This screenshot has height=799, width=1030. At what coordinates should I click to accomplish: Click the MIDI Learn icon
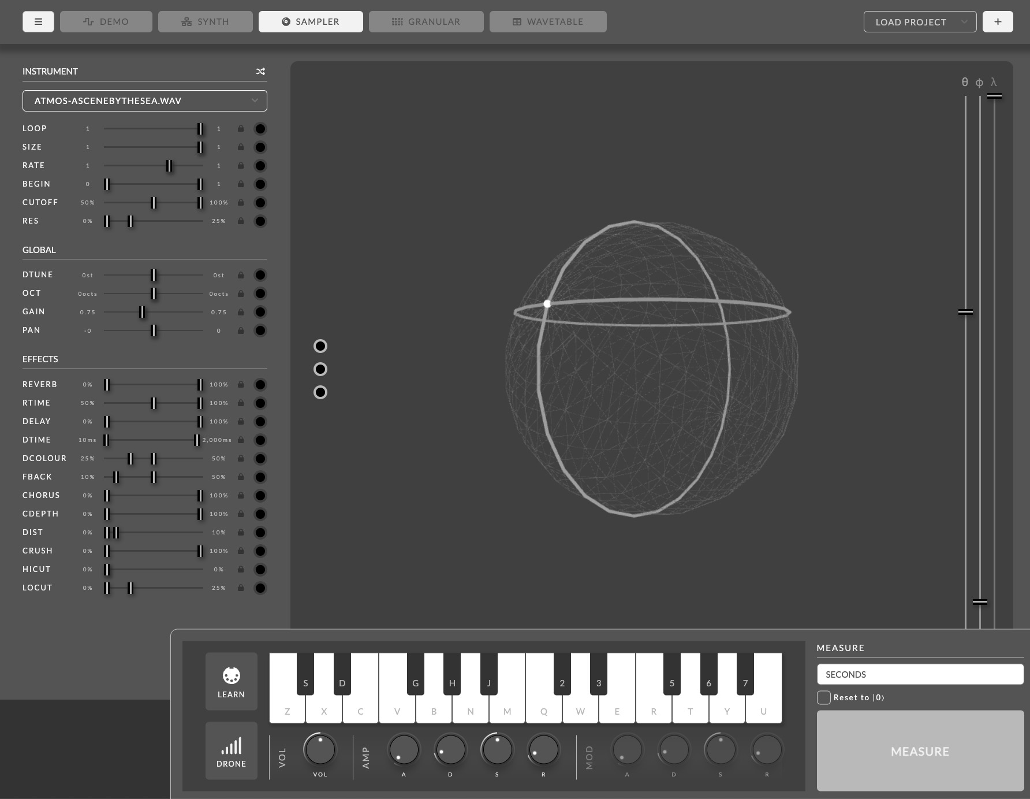[231, 675]
